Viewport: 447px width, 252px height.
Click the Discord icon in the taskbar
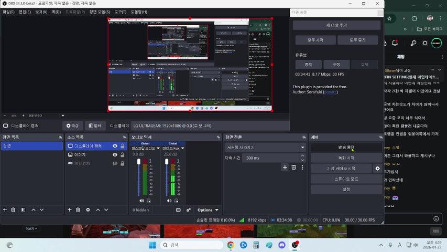click(x=282, y=245)
